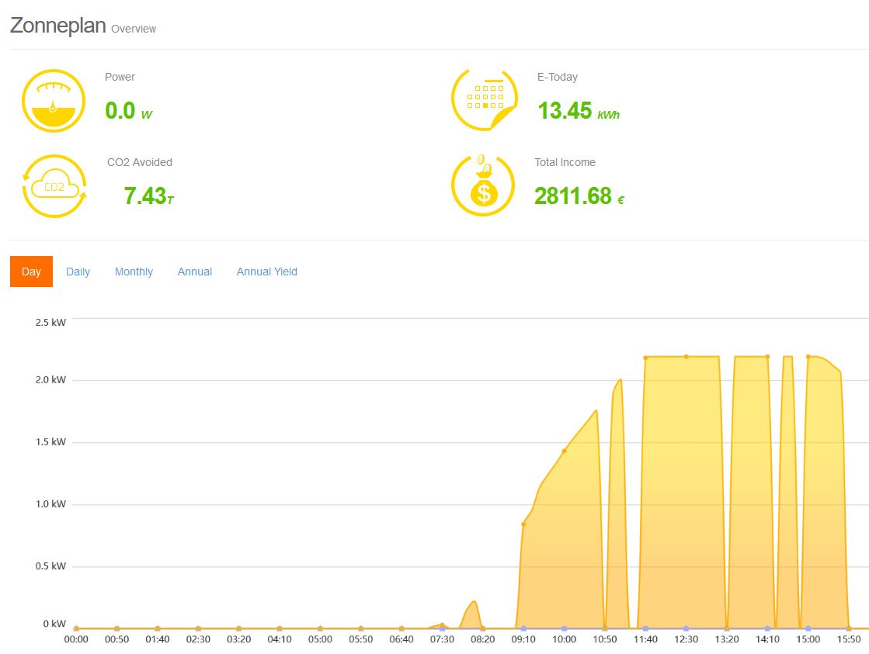Click the 15:00 data point on chart
Screen dimensions: 869x654
[808, 357]
